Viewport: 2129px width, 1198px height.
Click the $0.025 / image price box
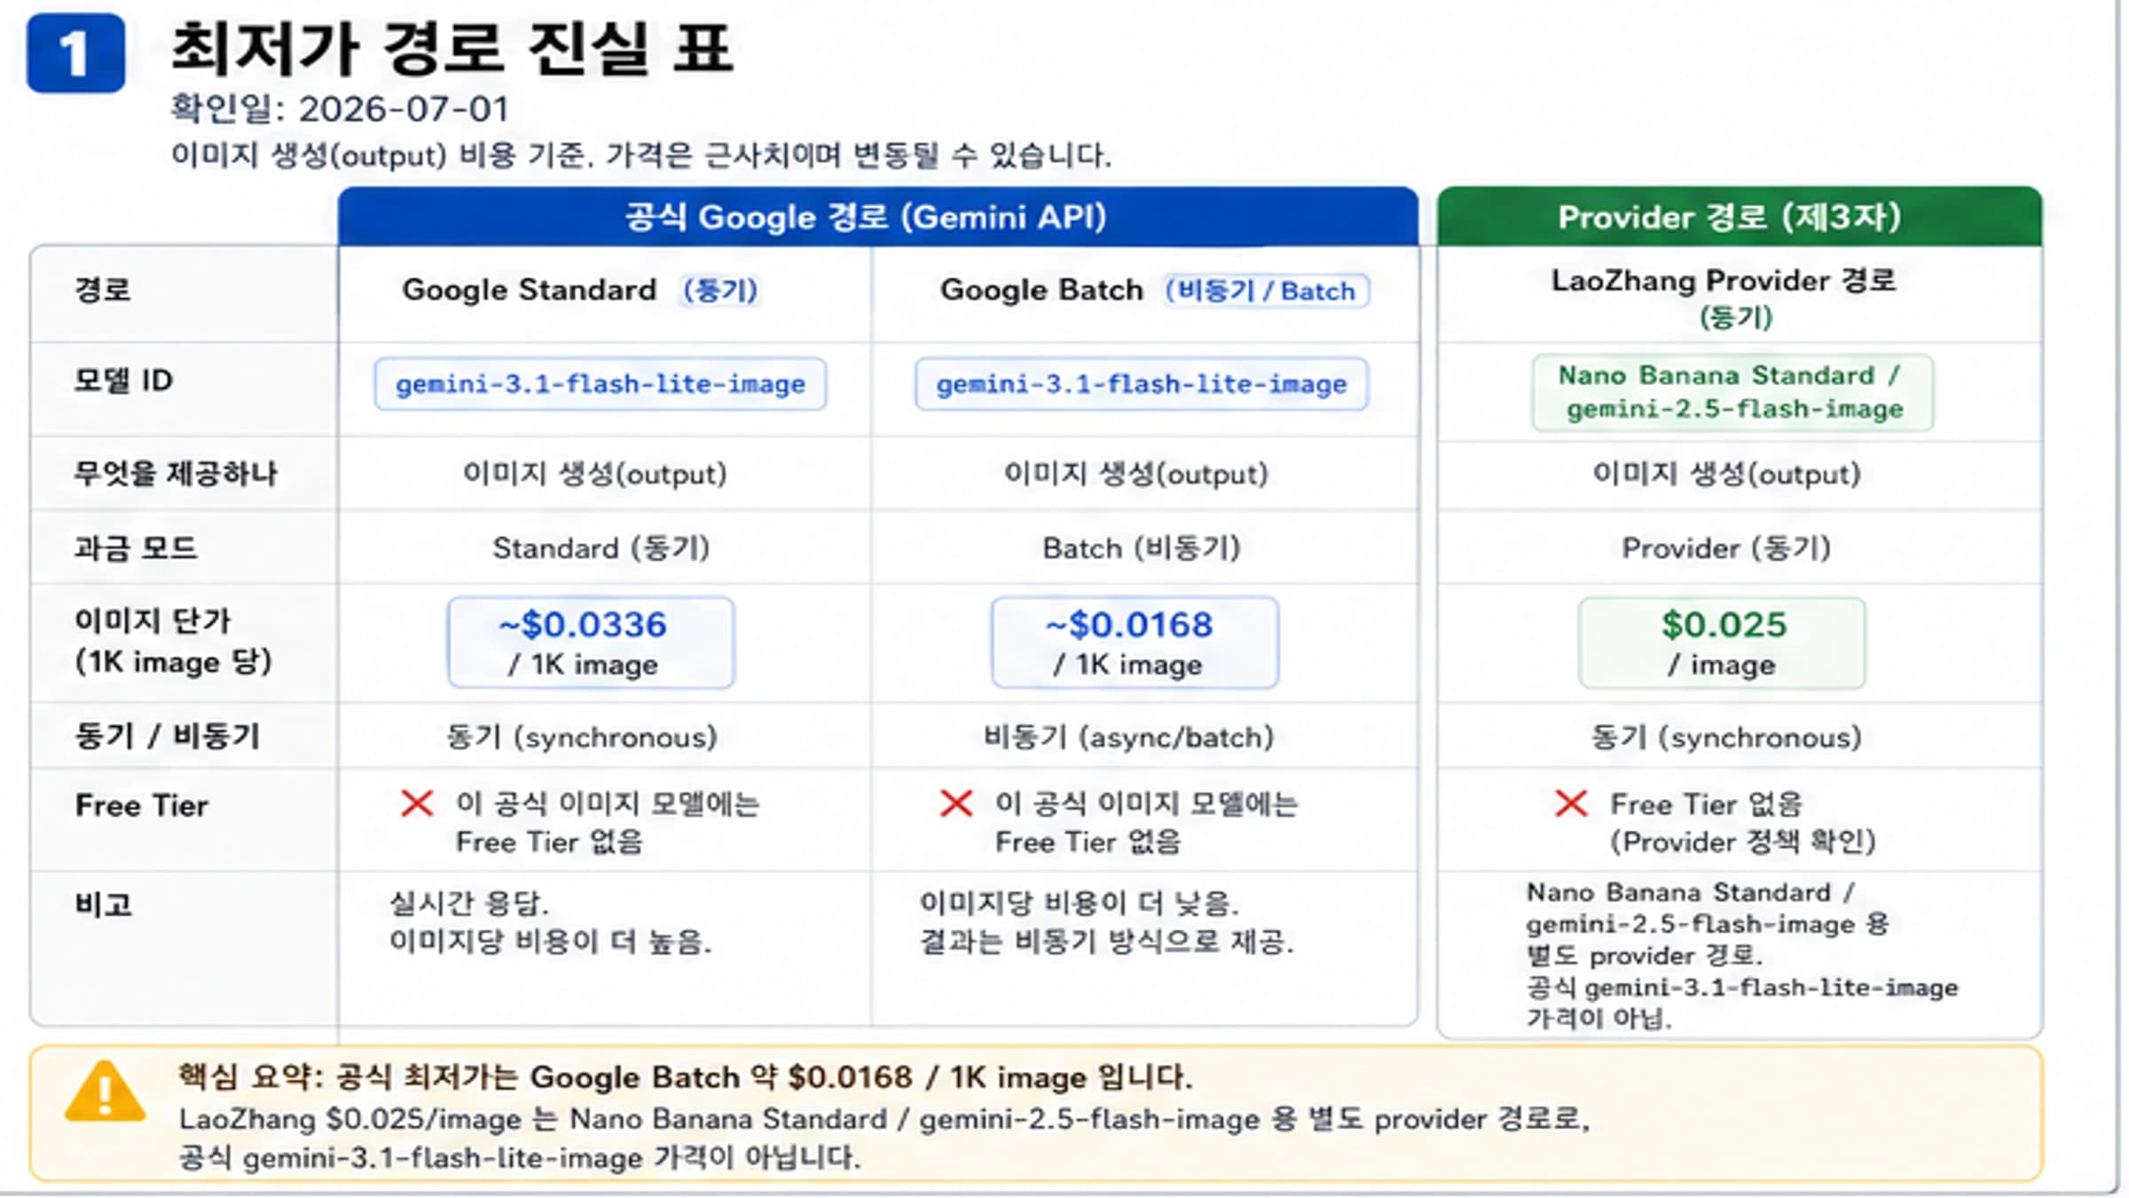pyautogui.click(x=1722, y=642)
